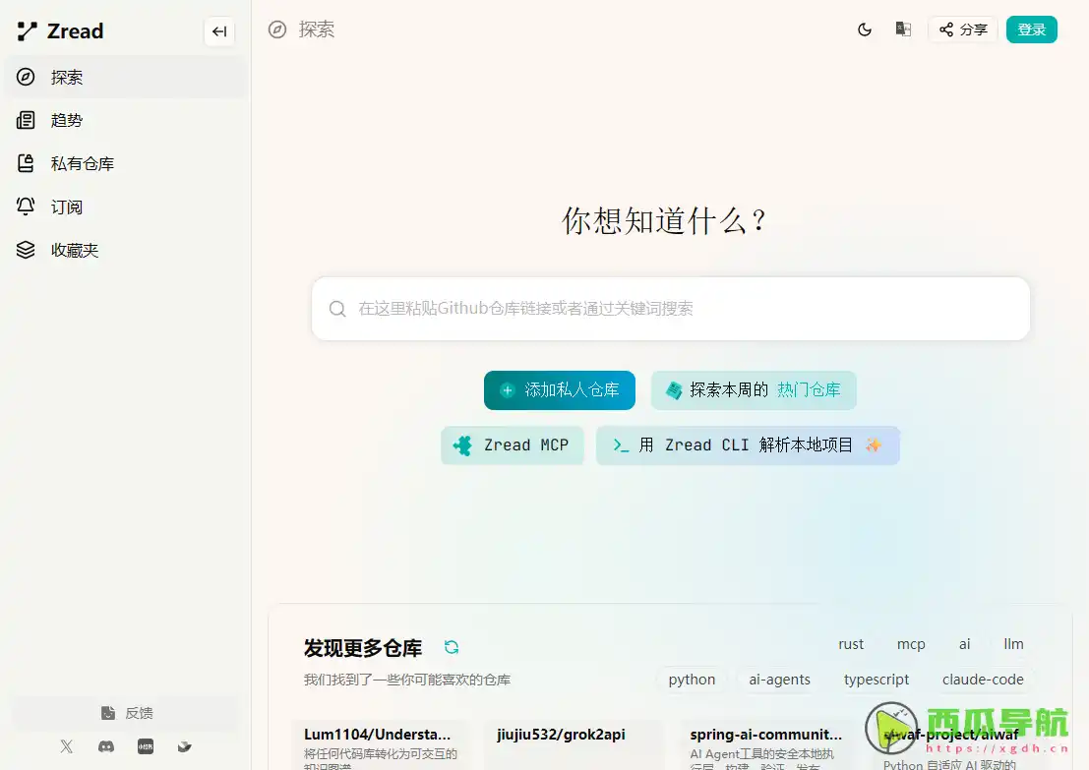Open the Lum1104/Understa... repository card
Viewport: 1089px width, 770px height.
tap(381, 745)
